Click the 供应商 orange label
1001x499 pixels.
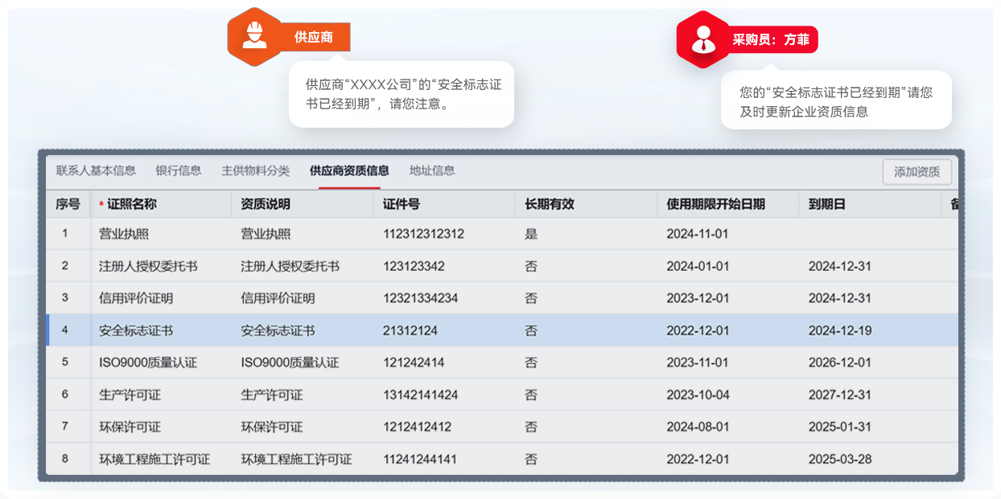point(314,37)
